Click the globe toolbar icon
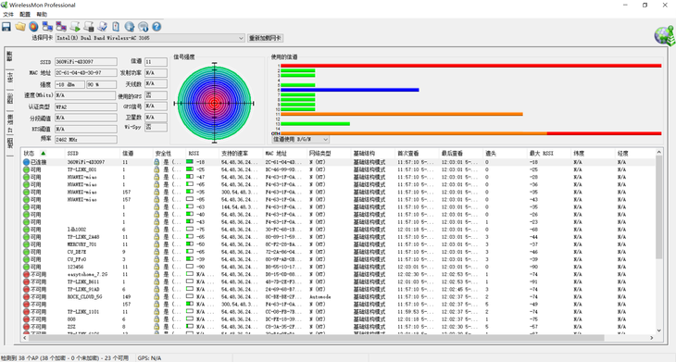The width and height of the screenshot is (676, 362). [130, 27]
